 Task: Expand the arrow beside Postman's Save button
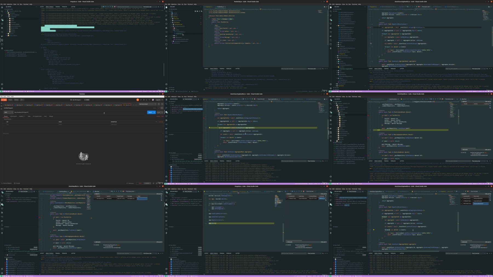(162, 112)
